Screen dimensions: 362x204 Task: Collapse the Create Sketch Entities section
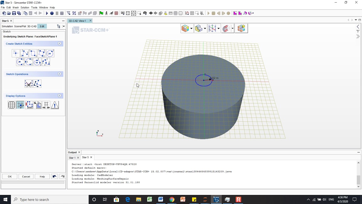tap(59, 44)
